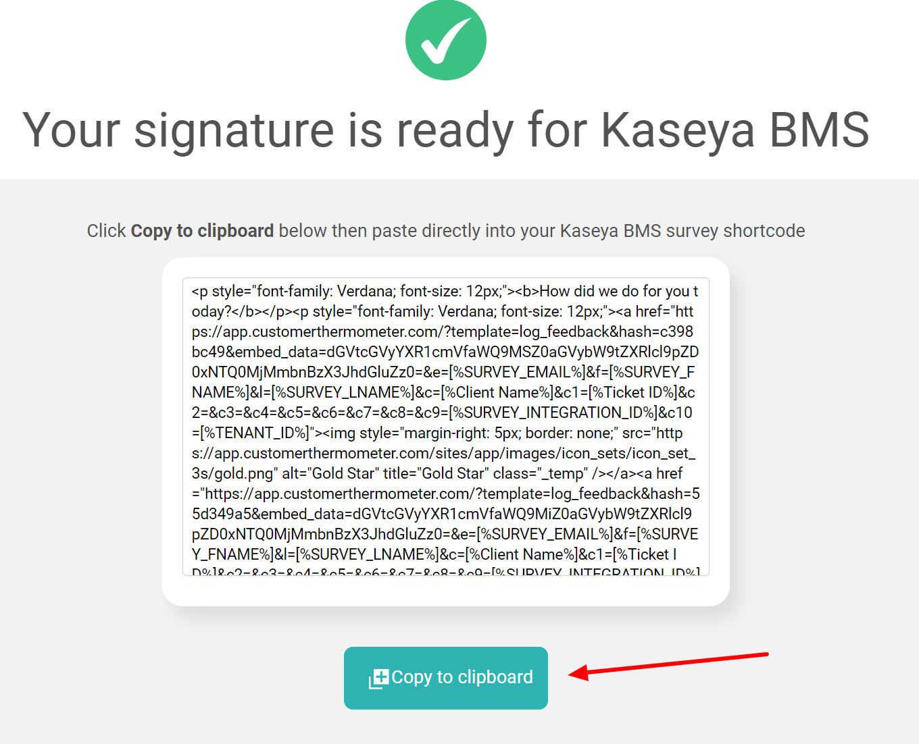Click the code line containing 'icon_sets/icon_set_'
This screenshot has width=919, height=744.
tap(443, 453)
